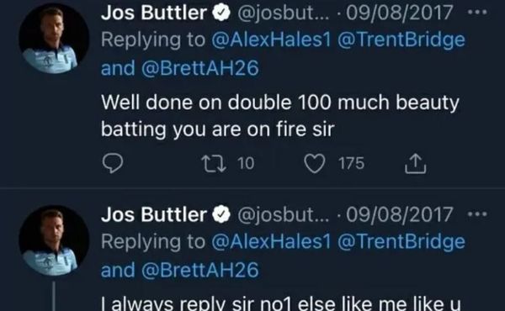This screenshot has width=505, height=311.
Task: Open Jos Buttler's avatar on first tweet
Action: pyautogui.click(x=54, y=39)
